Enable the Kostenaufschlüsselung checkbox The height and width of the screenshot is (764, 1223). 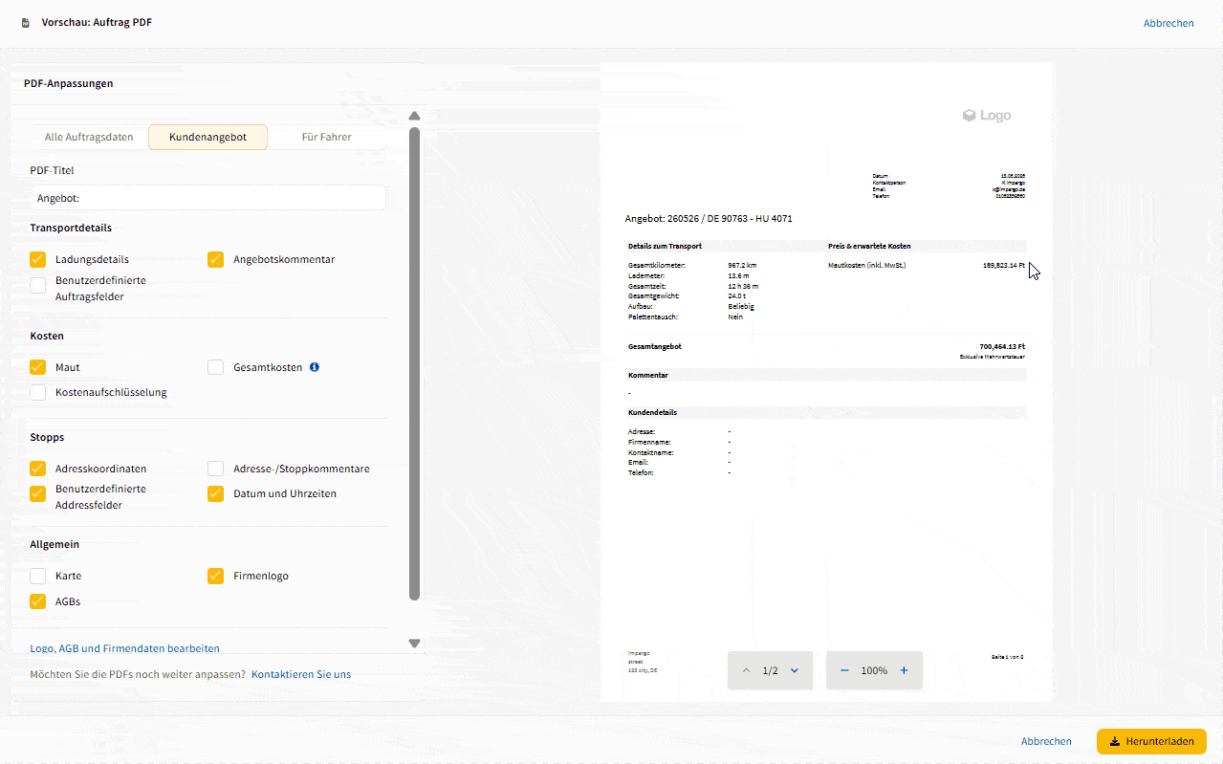point(38,392)
